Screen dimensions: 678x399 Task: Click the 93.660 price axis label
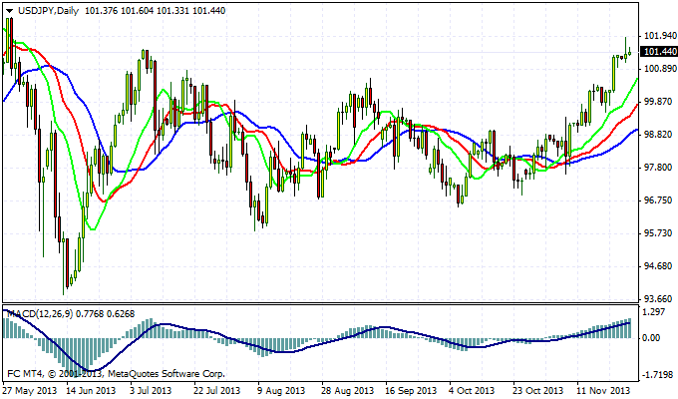coord(660,298)
